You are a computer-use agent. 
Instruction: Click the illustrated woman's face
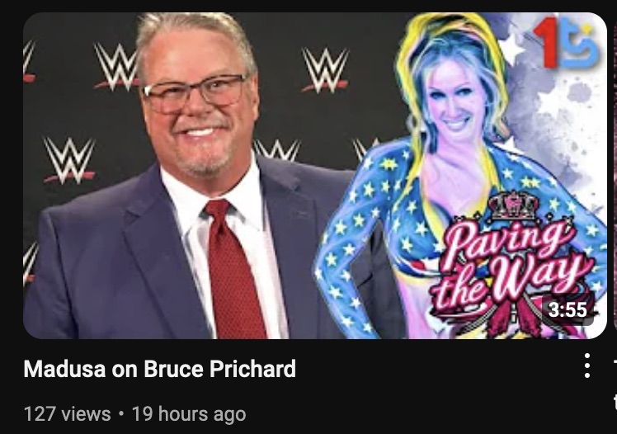[455, 102]
